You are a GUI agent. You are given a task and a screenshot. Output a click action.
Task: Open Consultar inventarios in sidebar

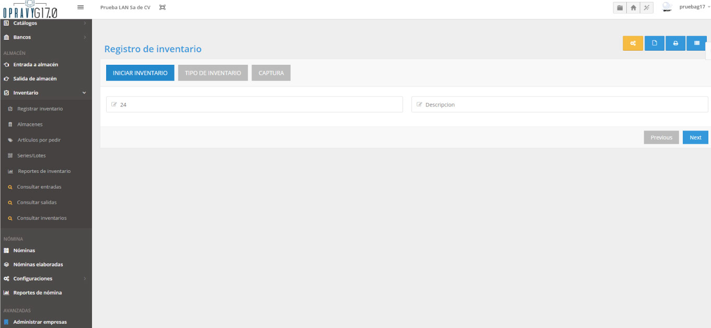tap(41, 218)
